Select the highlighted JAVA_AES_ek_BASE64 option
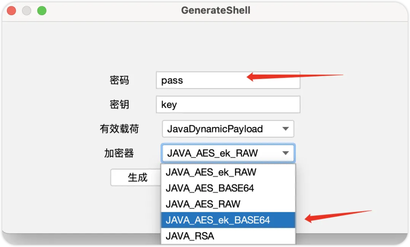410x247 pixels. pyautogui.click(x=228, y=220)
